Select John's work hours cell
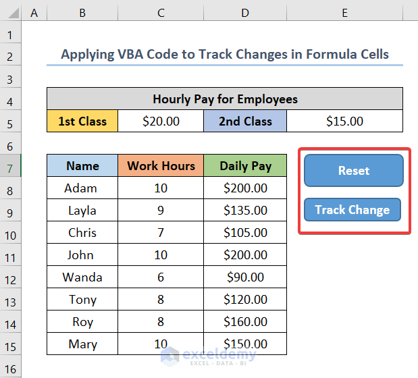The width and height of the screenshot is (418, 378). point(161,254)
